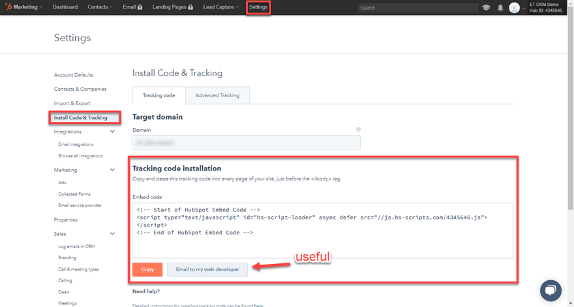The width and height of the screenshot is (574, 307).
Task: Open Log emails in CRM
Action: (x=76, y=246)
